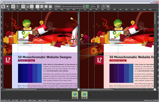Open the Location URL history dropdown
Screen dimensions: 159x102
(x=84, y=6)
